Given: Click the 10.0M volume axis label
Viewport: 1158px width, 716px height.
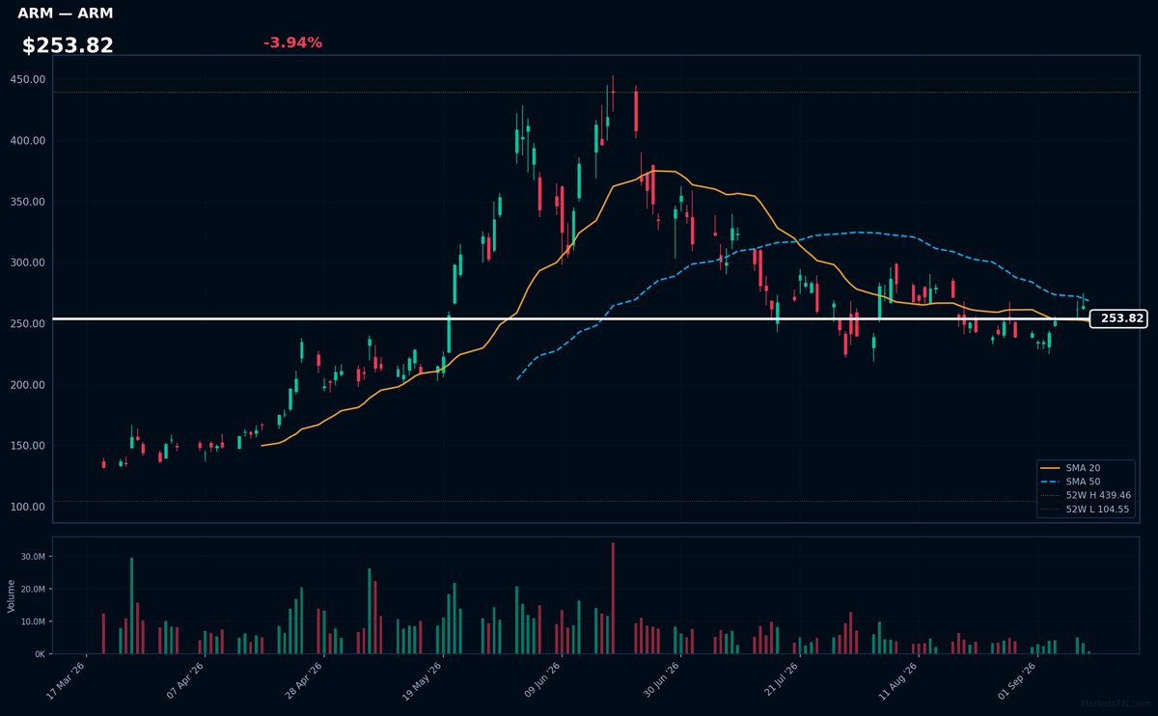Looking at the screenshot, I should pyautogui.click(x=33, y=621).
